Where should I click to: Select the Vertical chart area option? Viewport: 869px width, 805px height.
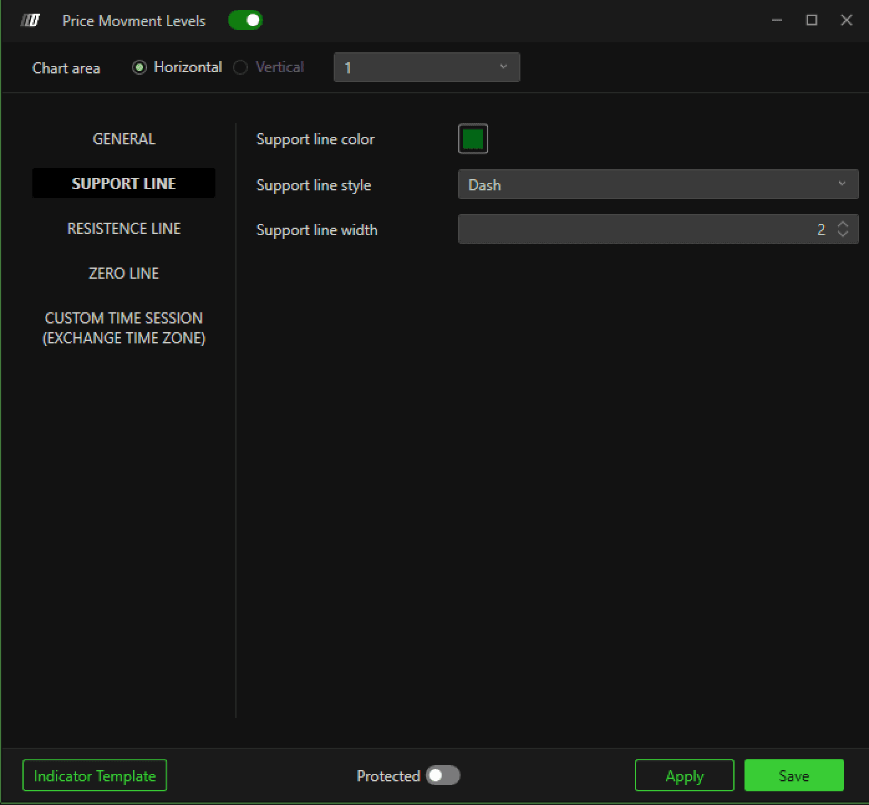pyautogui.click(x=240, y=67)
